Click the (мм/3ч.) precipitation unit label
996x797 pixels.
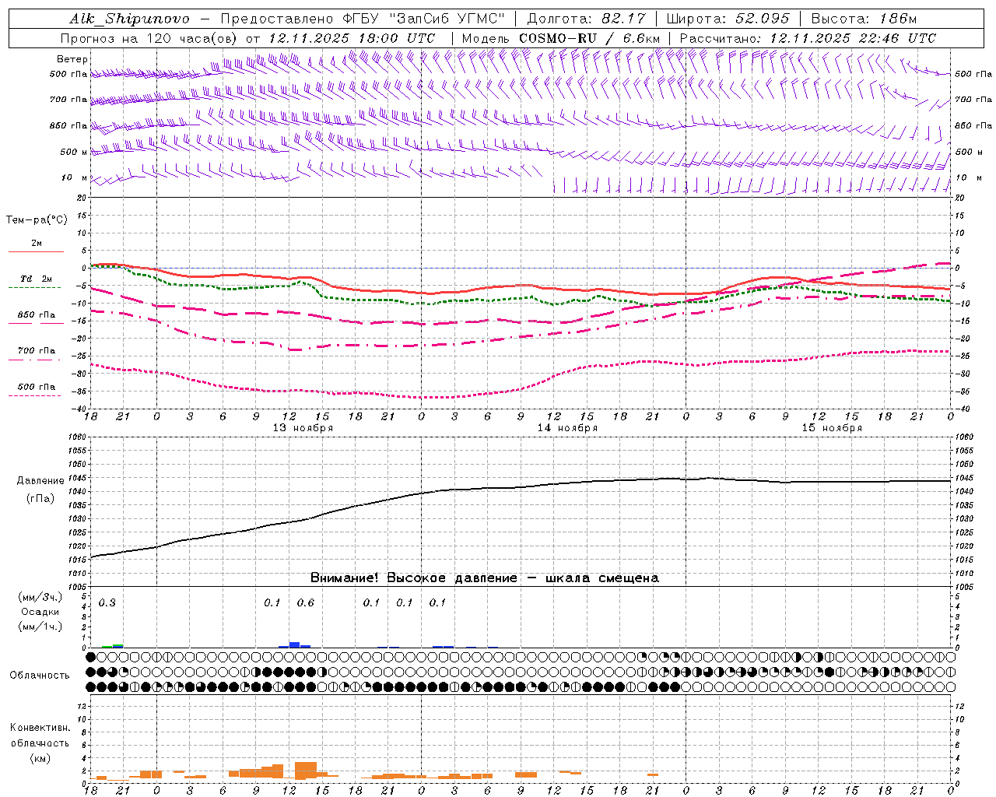(40, 598)
